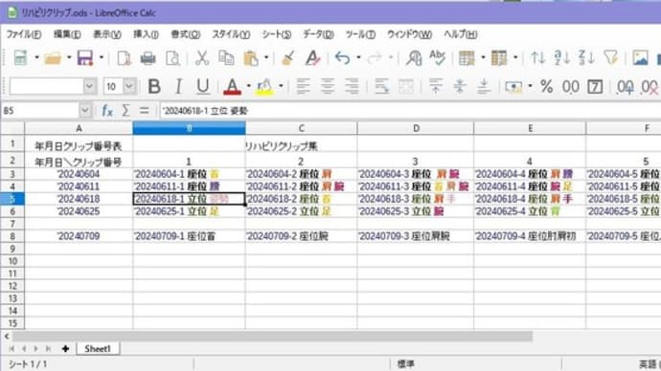Align cell text right

click(352, 87)
